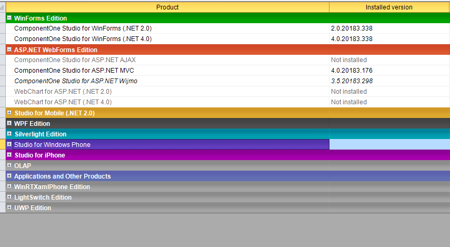The width and height of the screenshot is (450, 247).
Task: Expand the UWP Edition group
Action: point(9,208)
